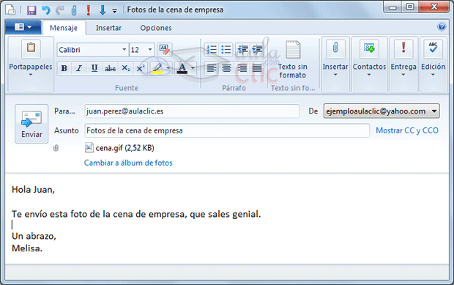Click the document icon in title bar
Viewport: 454px width, 285px height.
pyautogui.click(x=11, y=10)
